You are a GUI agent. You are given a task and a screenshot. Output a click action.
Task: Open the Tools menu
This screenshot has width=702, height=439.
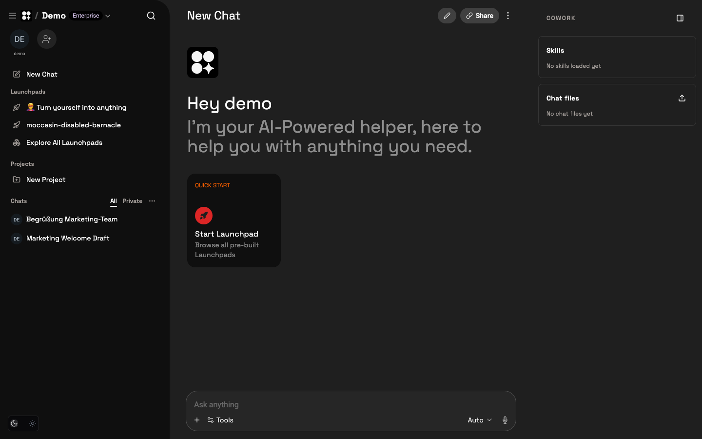(220, 420)
